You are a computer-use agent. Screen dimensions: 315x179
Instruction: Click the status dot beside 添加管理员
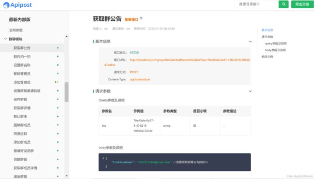click(57, 82)
